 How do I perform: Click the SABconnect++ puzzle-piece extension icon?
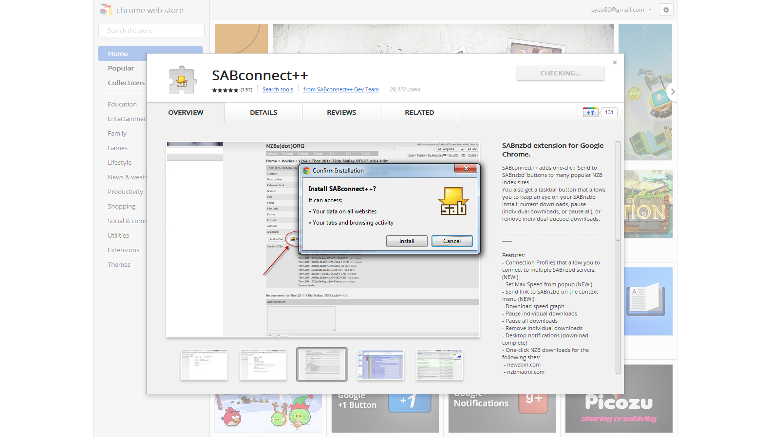[183, 80]
